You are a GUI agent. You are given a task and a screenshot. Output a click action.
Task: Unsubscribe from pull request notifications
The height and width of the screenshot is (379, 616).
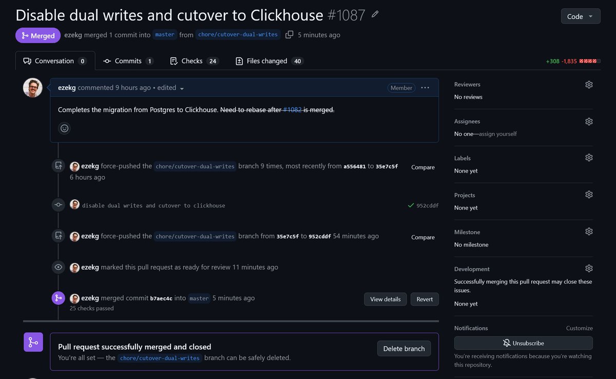tap(524, 343)
